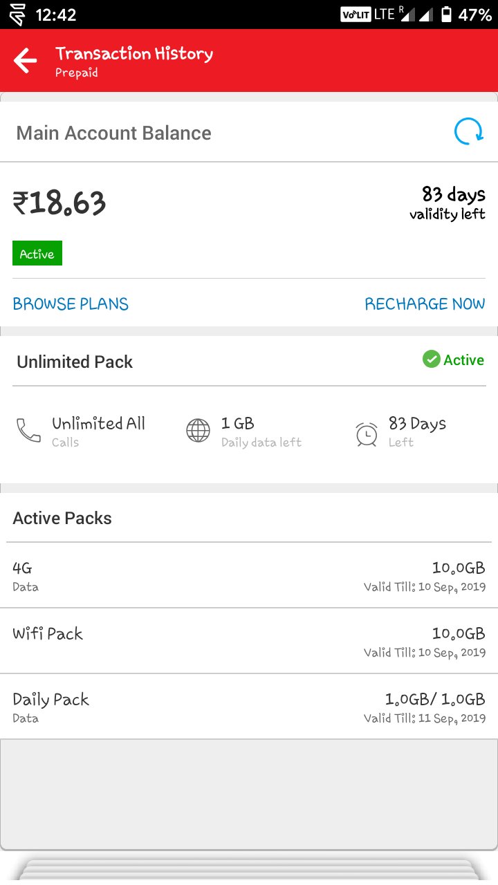Viewport: 498px width, 885px height.
Task: Tap 83 days validity left text
Action: click(448, 203)
